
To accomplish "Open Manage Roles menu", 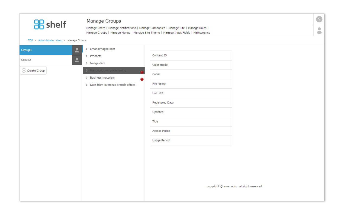I will (x=197, y=28).
